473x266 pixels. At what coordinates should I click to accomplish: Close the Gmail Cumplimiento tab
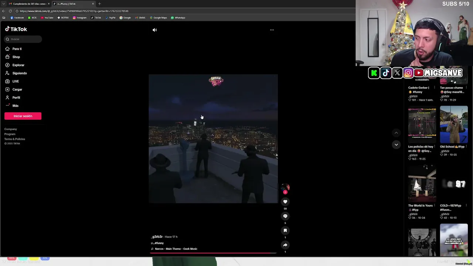click(x=48, y=4)
